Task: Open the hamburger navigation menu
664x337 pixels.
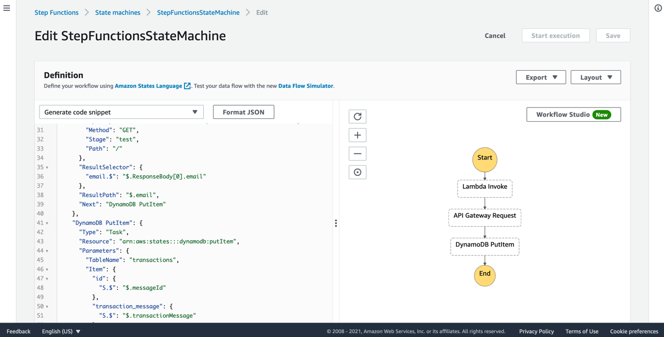Action: (7, 8)
